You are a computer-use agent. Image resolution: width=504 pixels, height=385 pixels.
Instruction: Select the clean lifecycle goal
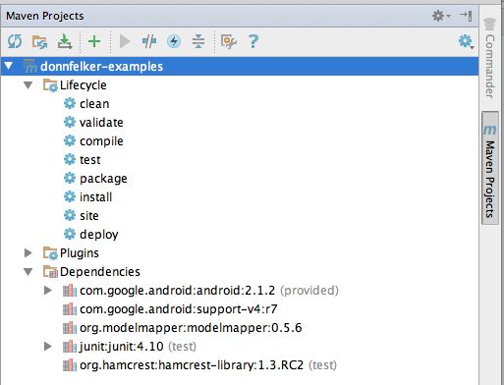point(94,104)
